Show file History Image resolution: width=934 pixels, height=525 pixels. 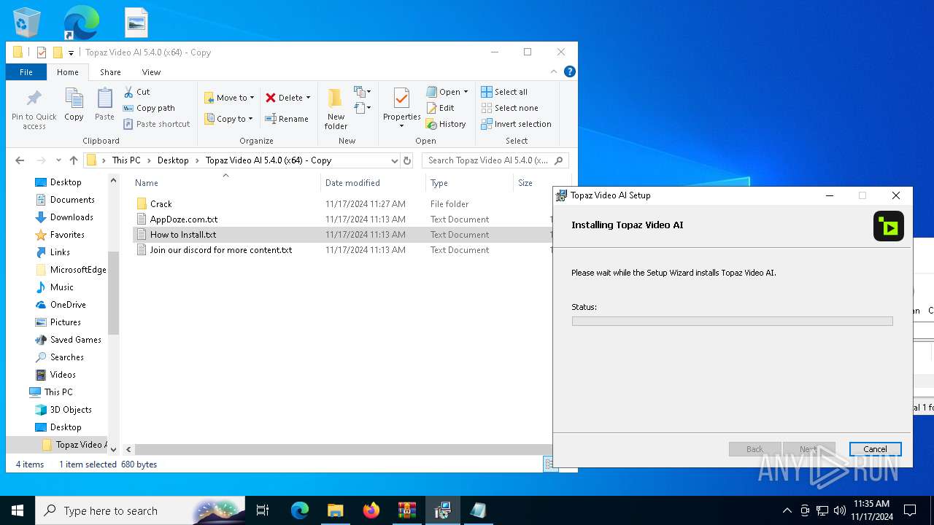pos(446,124)
